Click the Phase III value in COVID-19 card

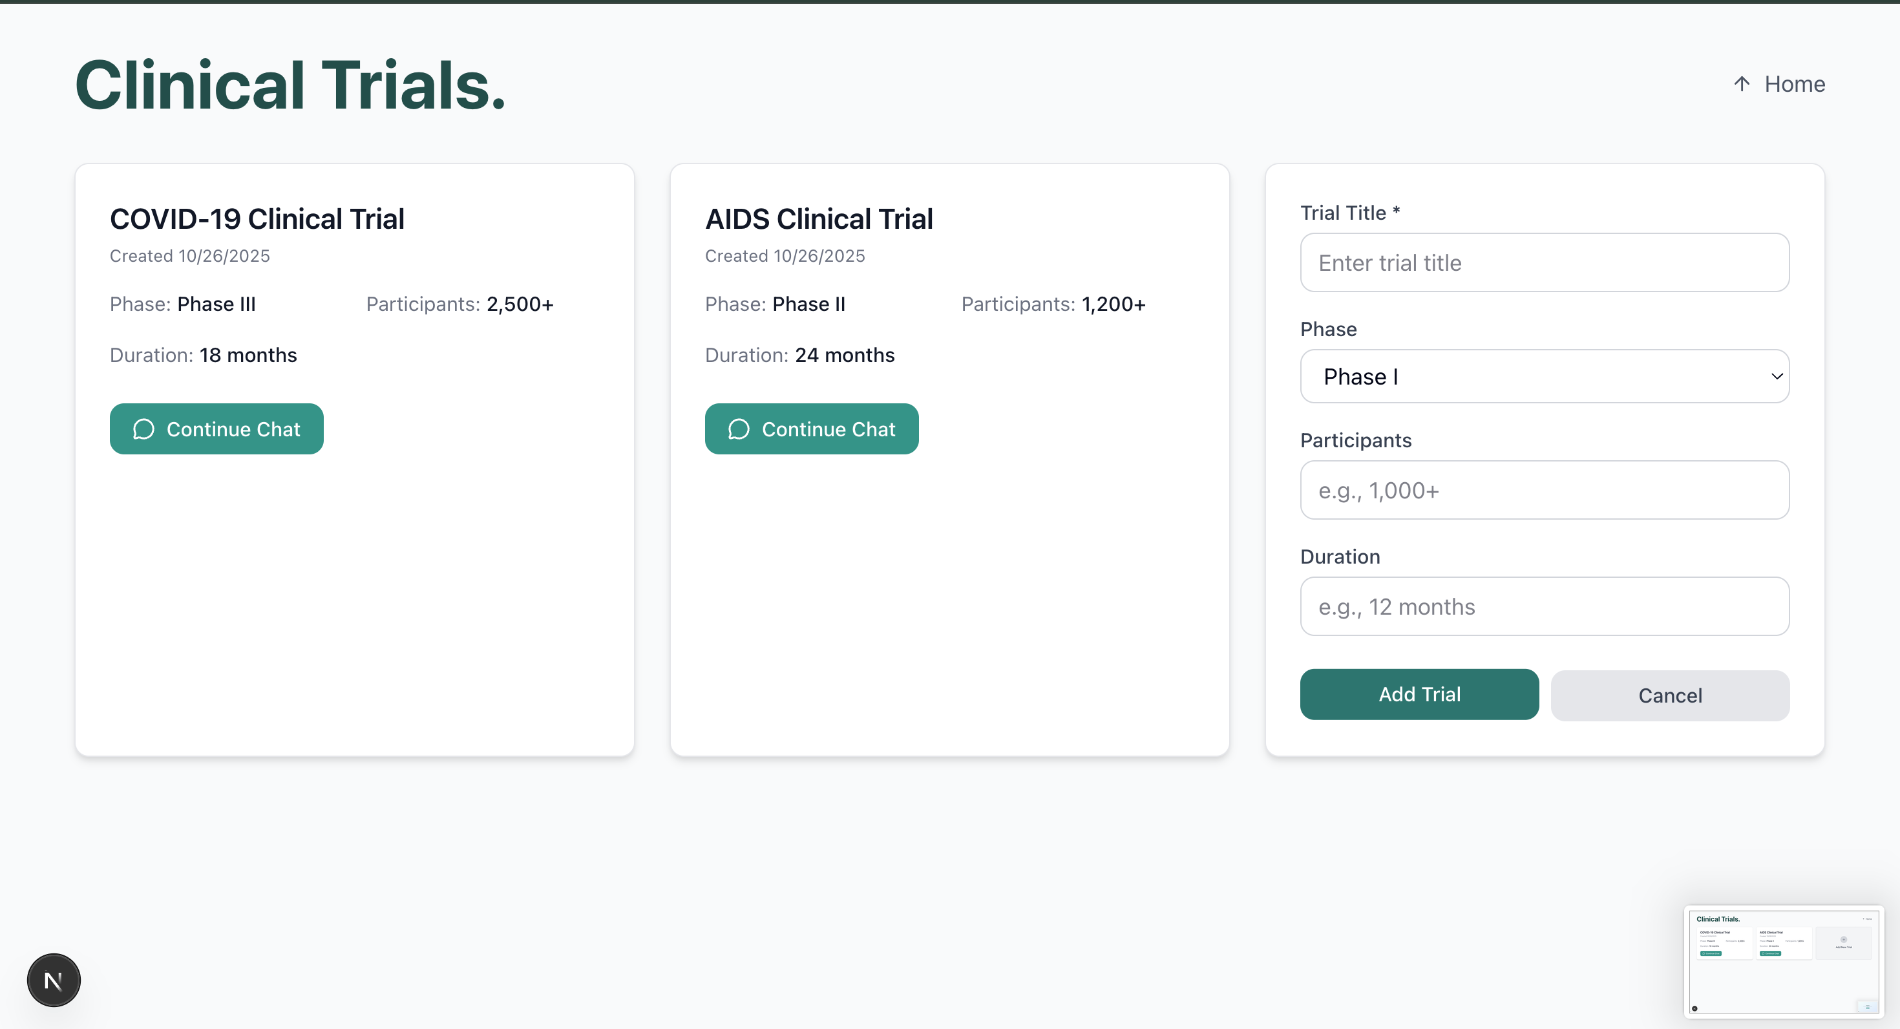216,304
